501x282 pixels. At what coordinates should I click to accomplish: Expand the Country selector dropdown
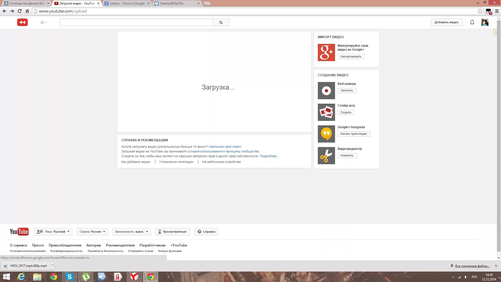[92, 231]
